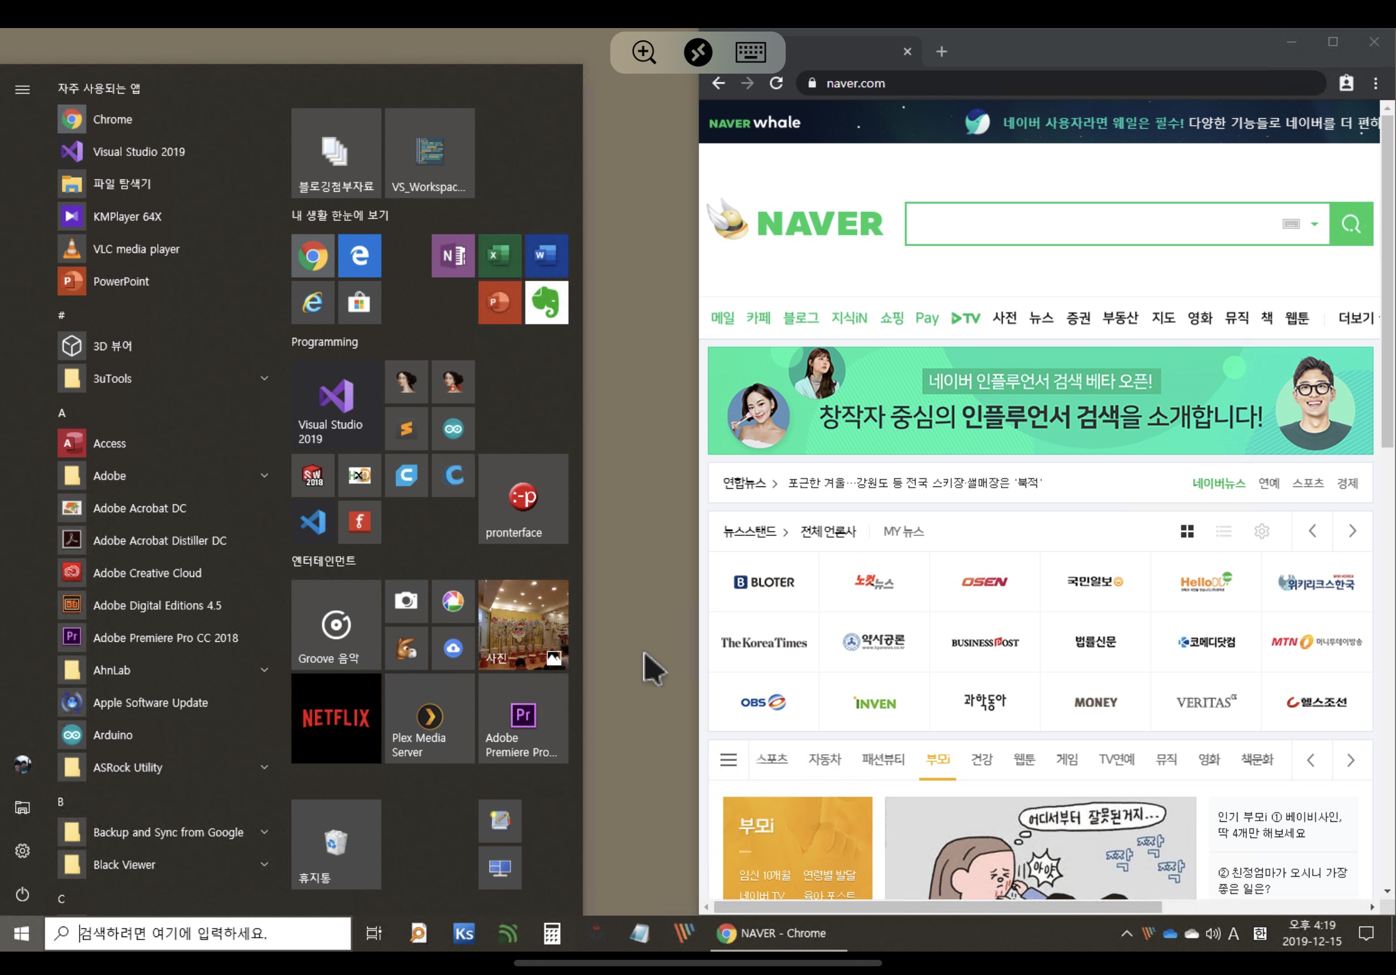This screenshot has height=975, width=1396.
Task: Click the pronterface tile
Action: 523,499
